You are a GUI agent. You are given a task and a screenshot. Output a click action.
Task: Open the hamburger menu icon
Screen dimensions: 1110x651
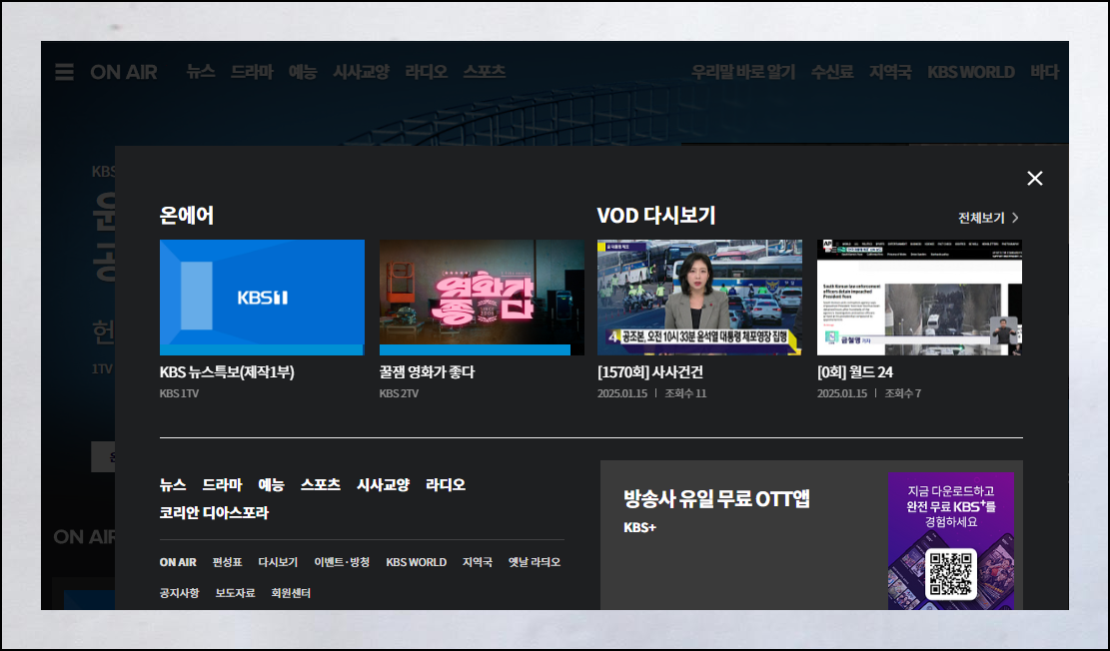64,72
